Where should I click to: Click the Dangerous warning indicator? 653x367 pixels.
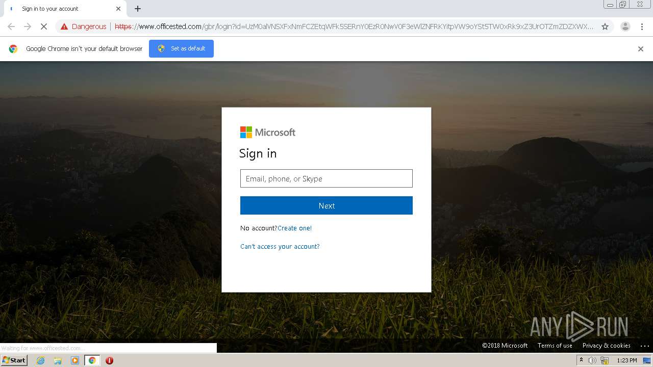[x=84, y=27]
